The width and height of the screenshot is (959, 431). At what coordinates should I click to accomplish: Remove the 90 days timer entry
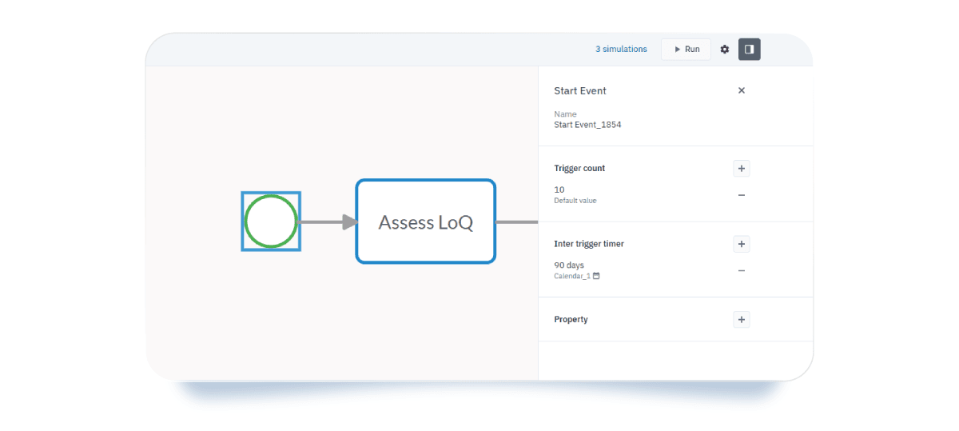742,270
